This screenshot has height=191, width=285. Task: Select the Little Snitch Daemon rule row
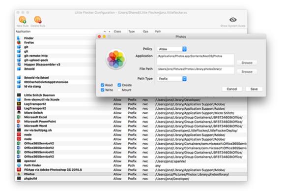click(x=56, y=95)
